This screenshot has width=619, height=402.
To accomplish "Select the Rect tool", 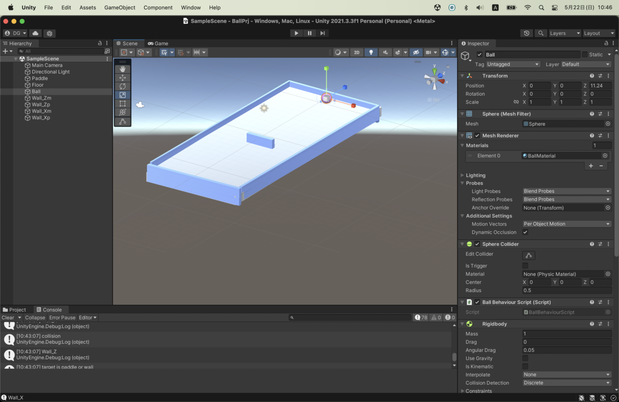I will click(x=123, y=104).
